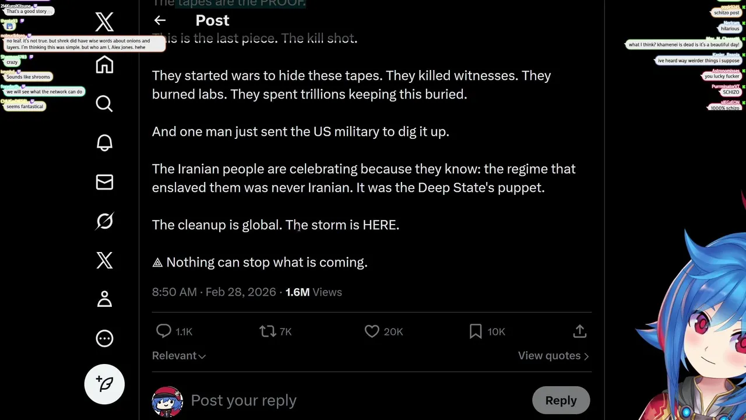Repost the post with 7K reposts

(268, 331)
